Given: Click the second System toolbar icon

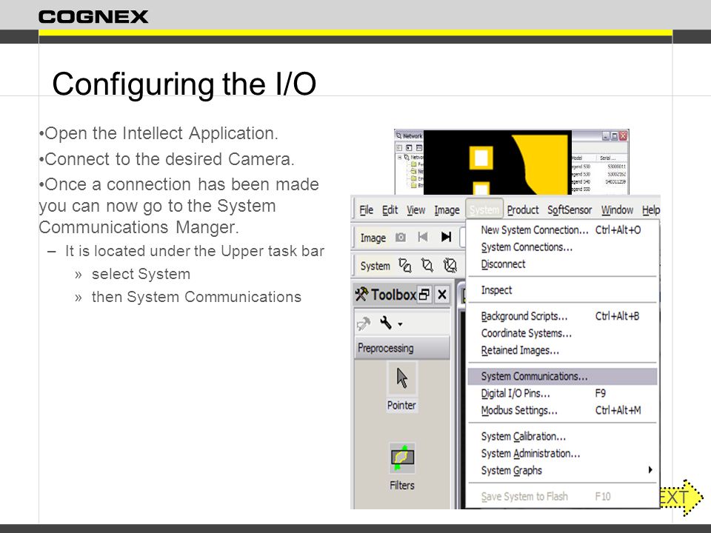Looking at the screenshot, I should (427, 265).
